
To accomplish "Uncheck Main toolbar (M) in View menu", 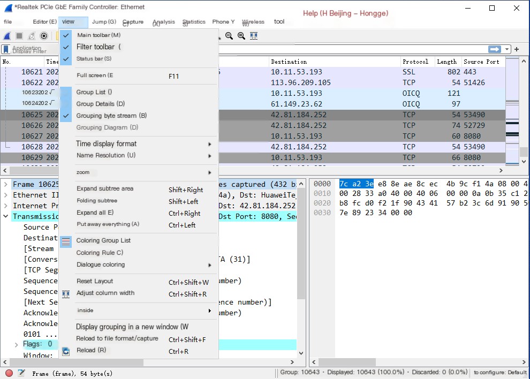I will coord(139,35).
